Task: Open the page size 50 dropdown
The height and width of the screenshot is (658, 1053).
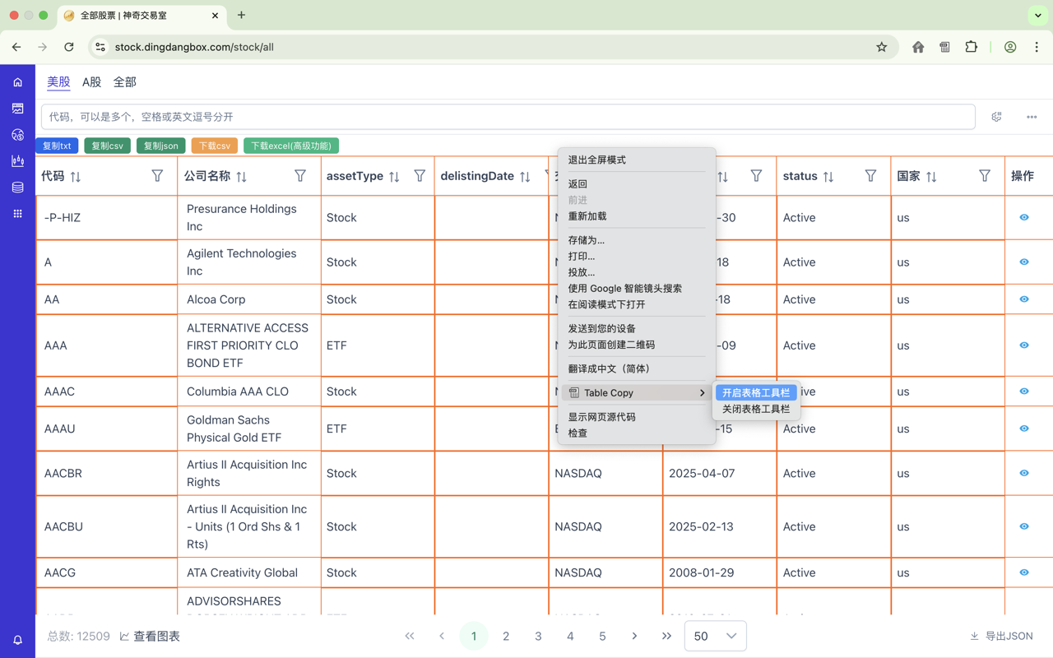Action: pos(715,636)
